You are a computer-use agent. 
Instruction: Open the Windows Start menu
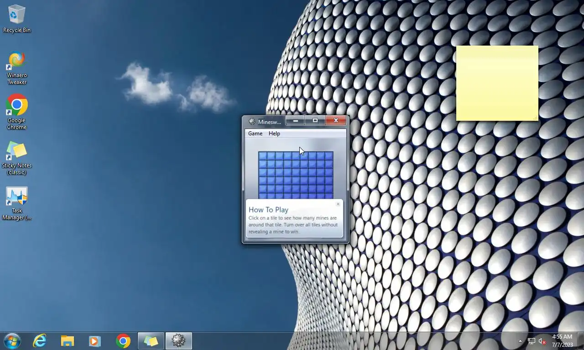coord(12,341)
